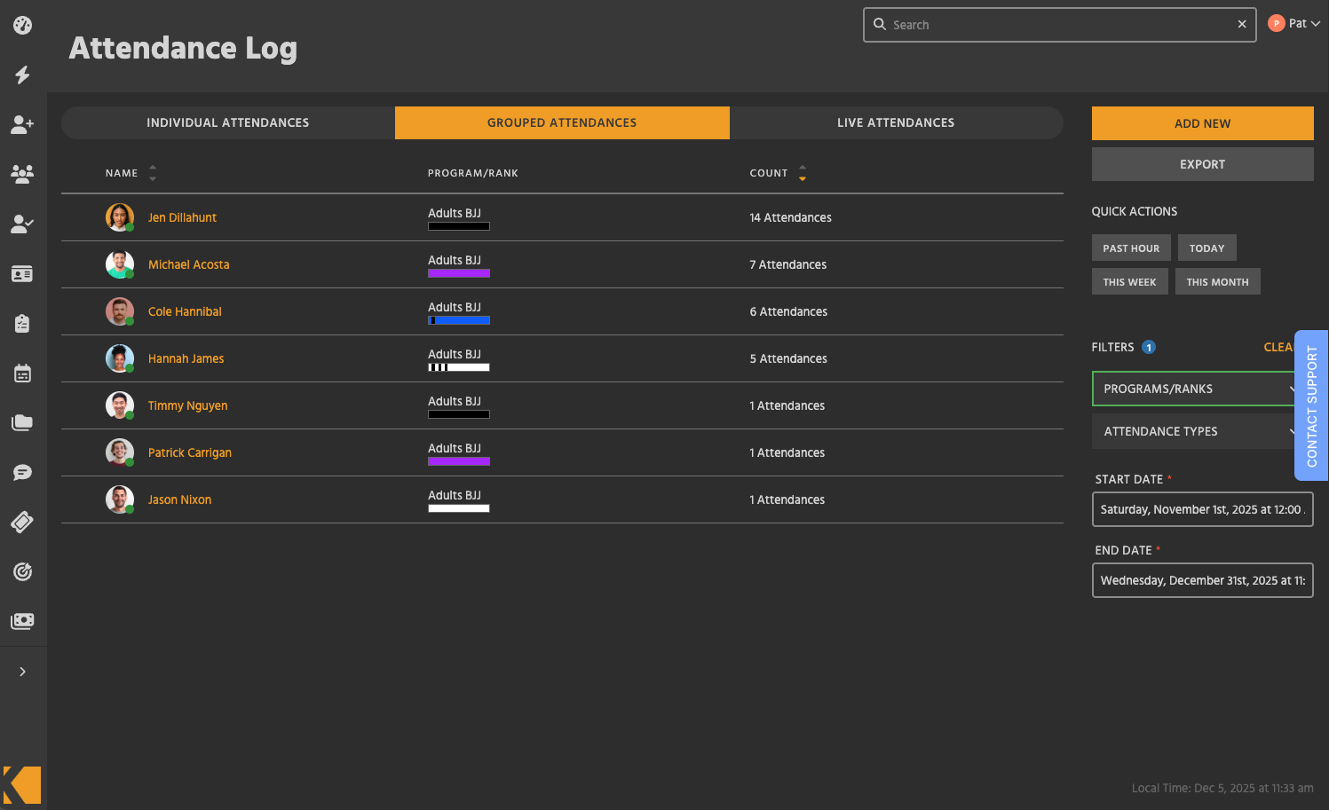1329x810 pixels.
Task: Open the dashboard speedometer icon in the sidebar
Action: (22, 24)
